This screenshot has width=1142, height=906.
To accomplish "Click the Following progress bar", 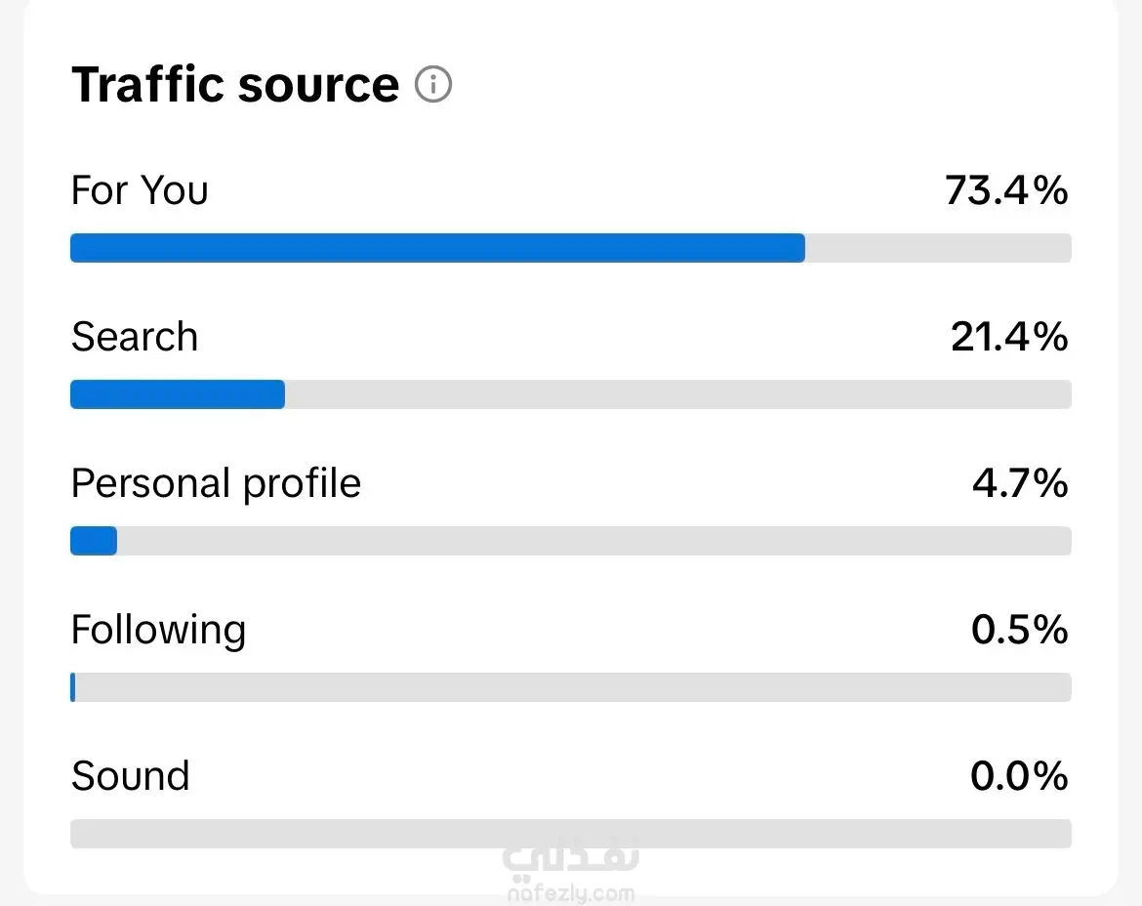I will coord(570,687).
